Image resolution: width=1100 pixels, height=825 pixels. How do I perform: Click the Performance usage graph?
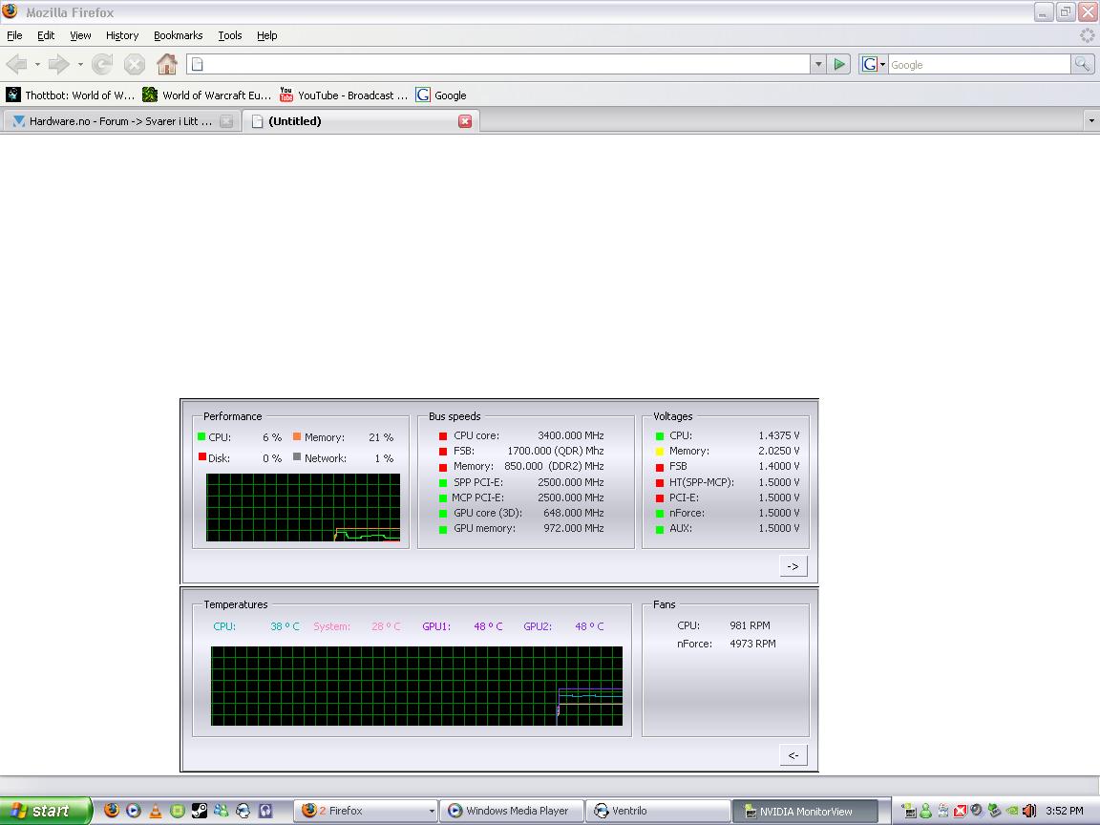click(303, 507)
